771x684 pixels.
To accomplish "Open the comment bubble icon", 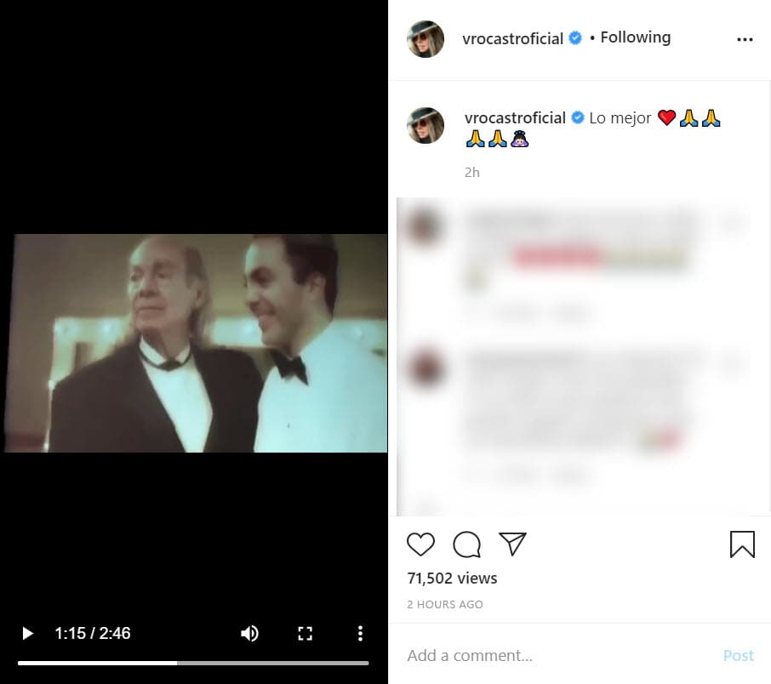I will click(466, 544).
